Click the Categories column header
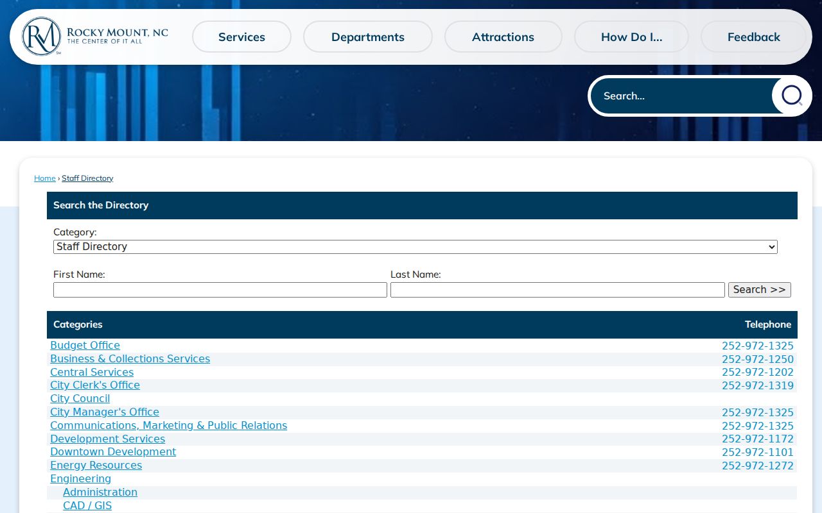Screen dimensions: 822x513 coord(78,324)
